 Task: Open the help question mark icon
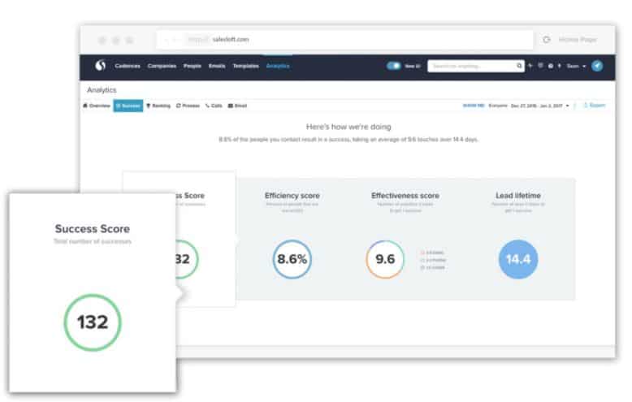(550, 66)
